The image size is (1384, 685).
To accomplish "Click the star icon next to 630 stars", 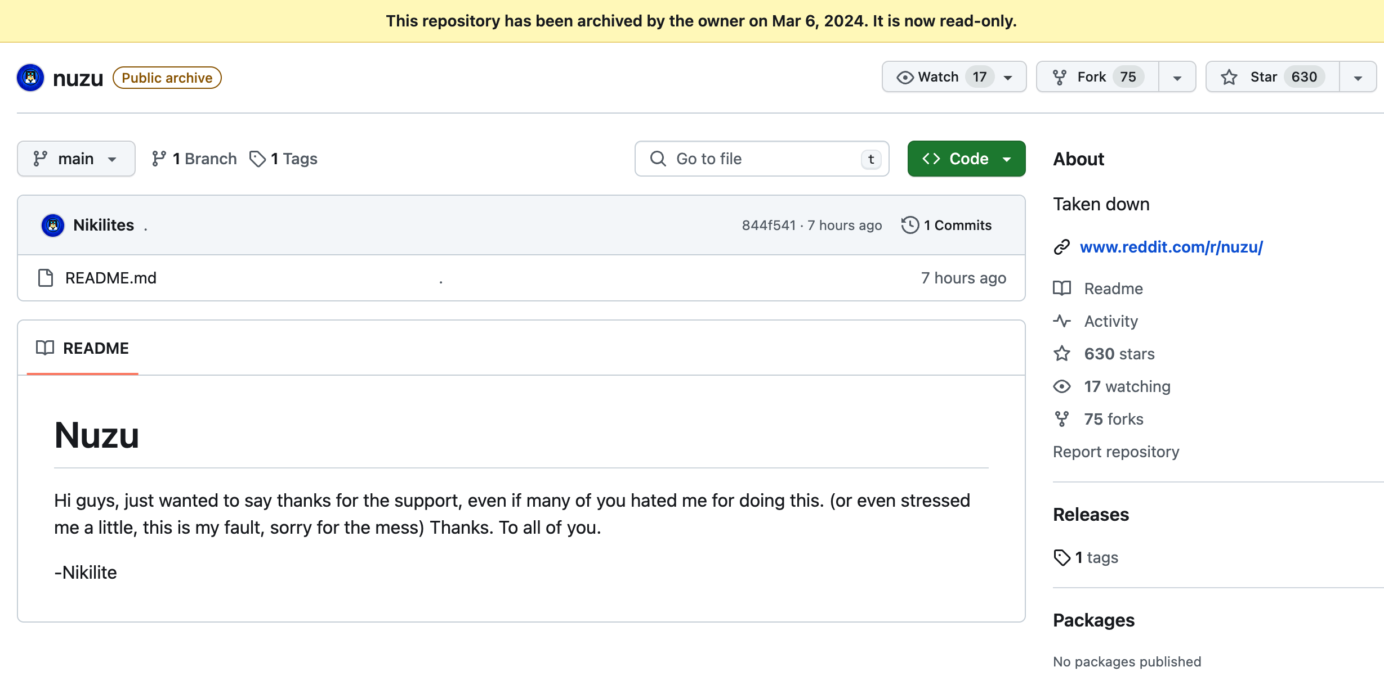I will pos(1062,354).
